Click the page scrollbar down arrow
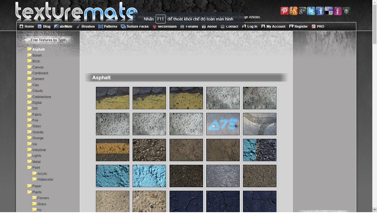This screenshot has height=221, width=377. point(375,210)
